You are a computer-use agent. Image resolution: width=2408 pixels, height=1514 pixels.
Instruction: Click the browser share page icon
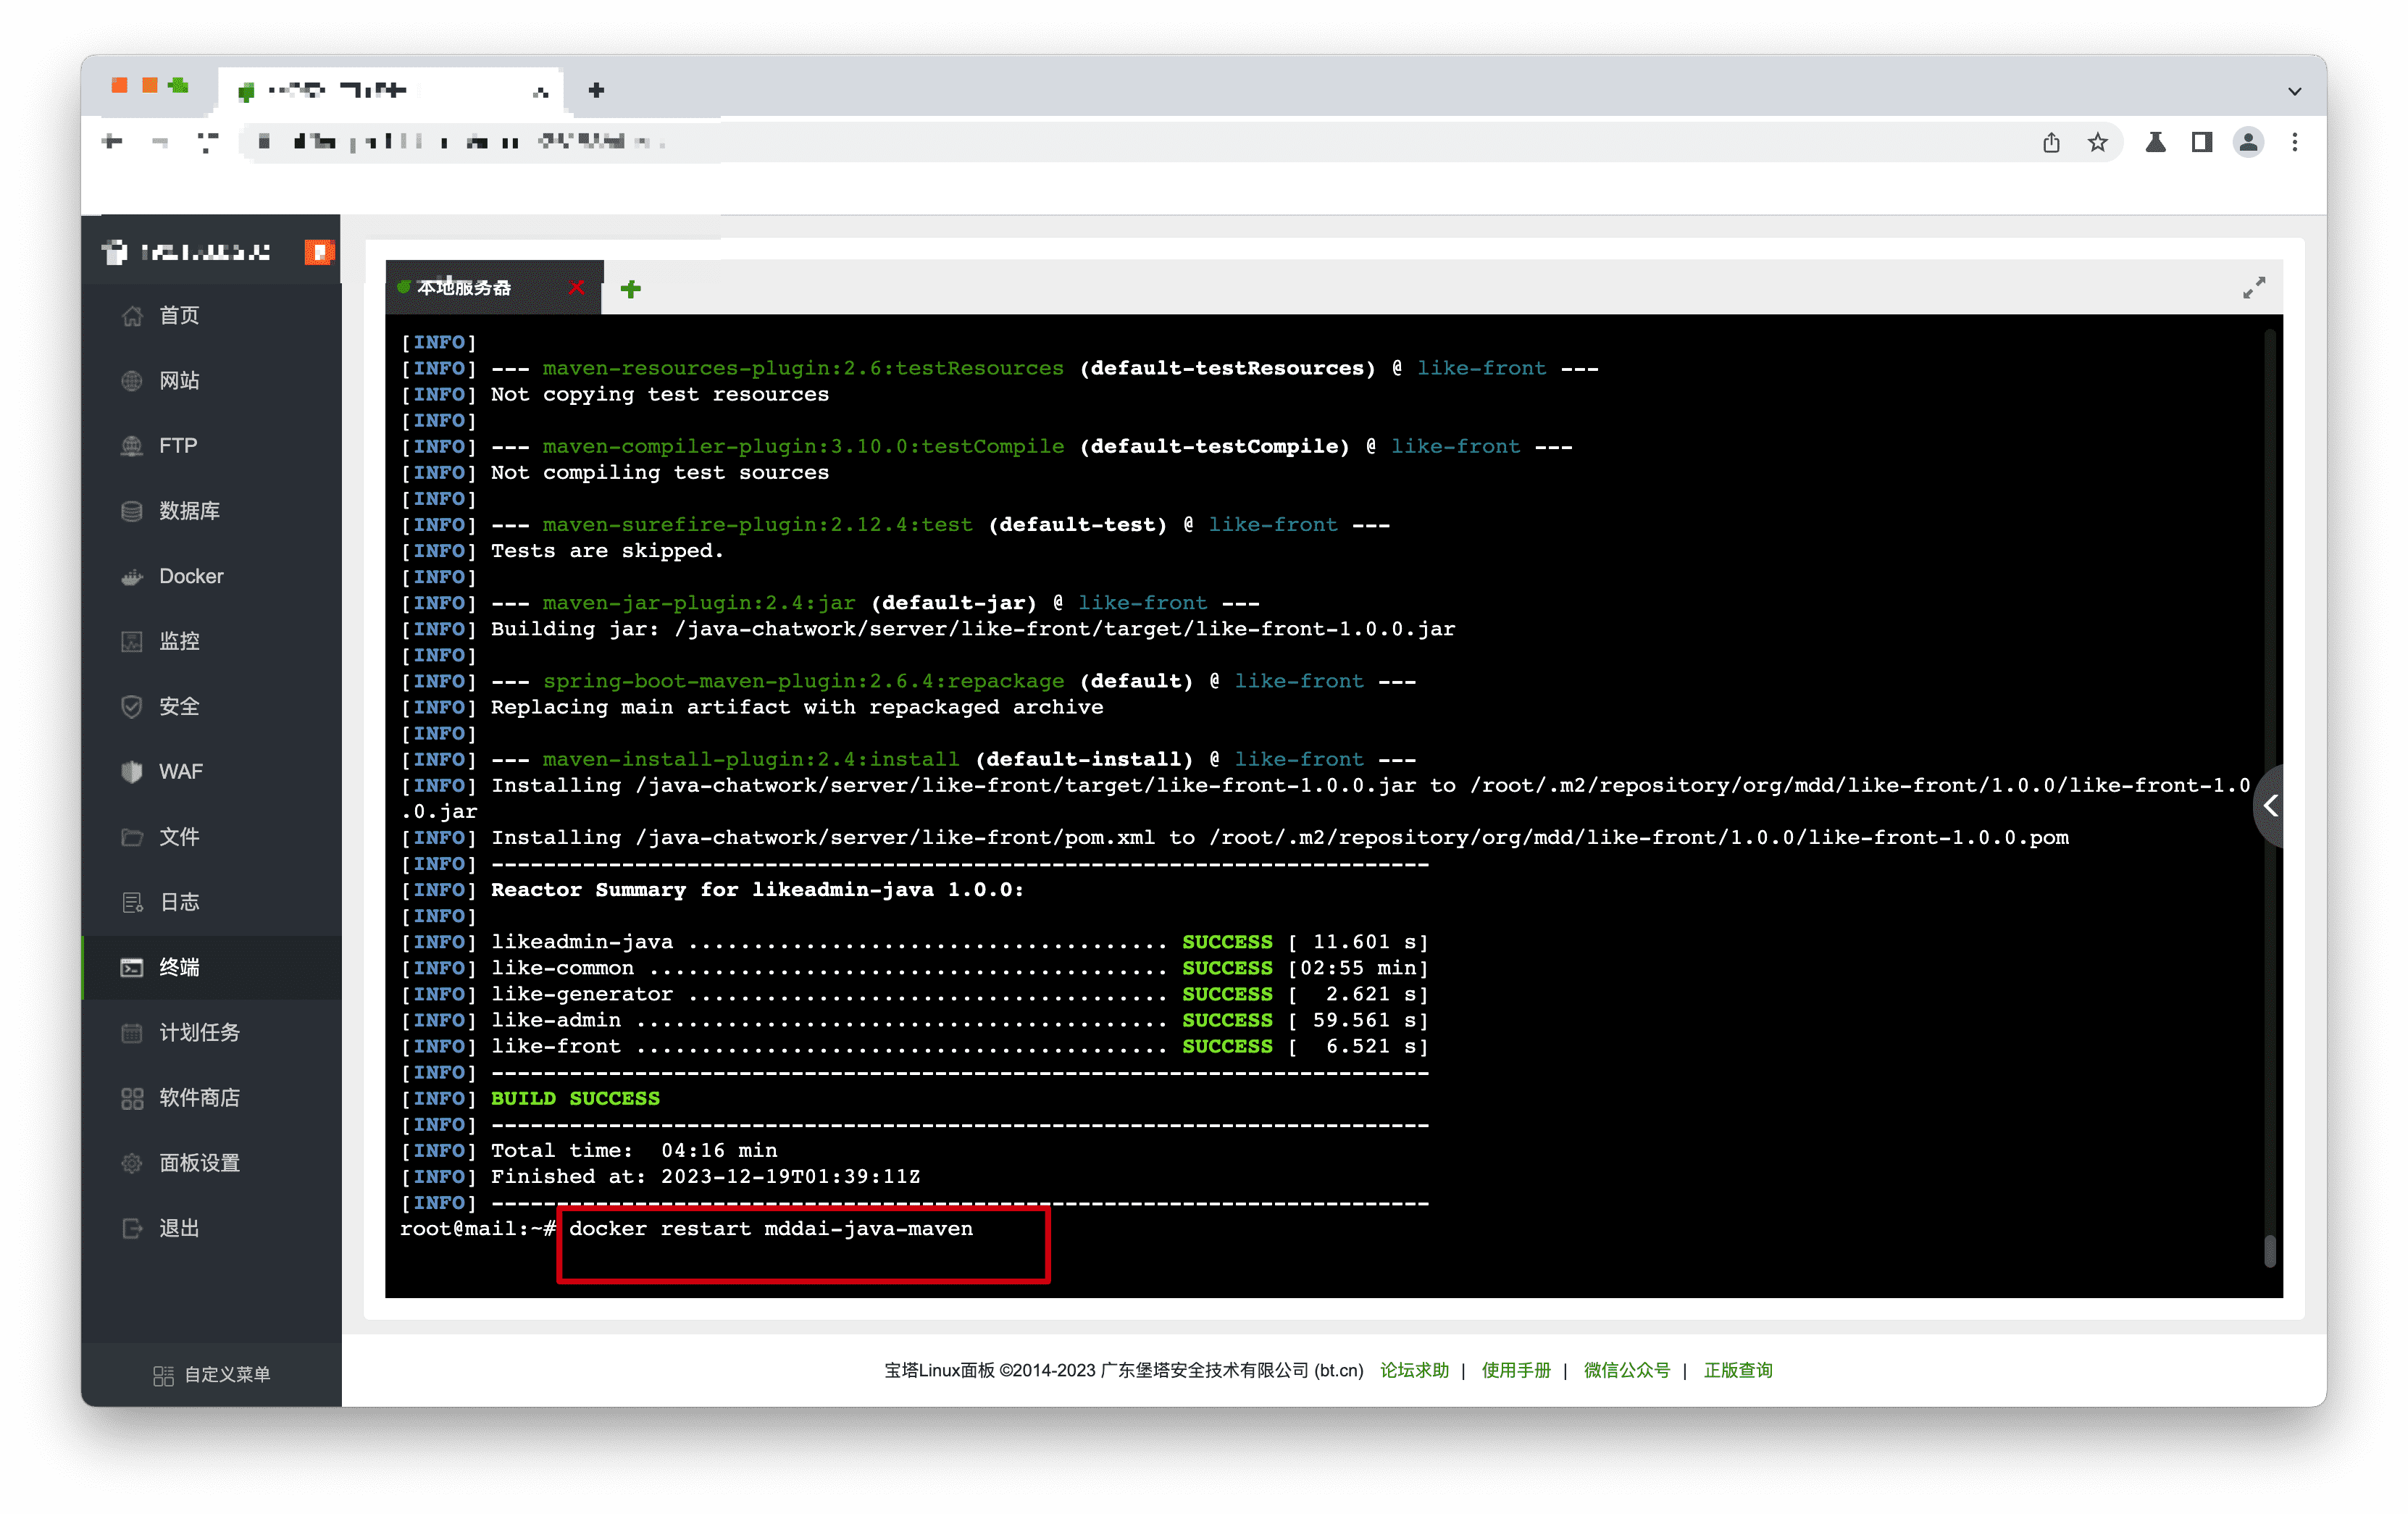[x=2051, y=142]
